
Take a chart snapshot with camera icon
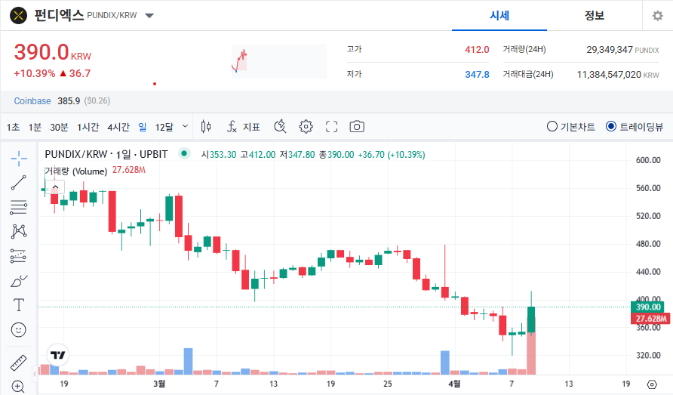[x=357, y=126]
